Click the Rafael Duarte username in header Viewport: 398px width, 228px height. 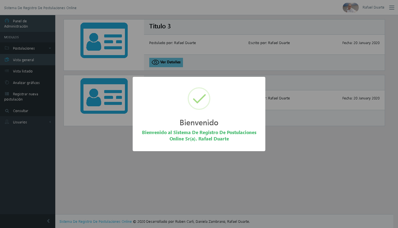click(373, 7)
